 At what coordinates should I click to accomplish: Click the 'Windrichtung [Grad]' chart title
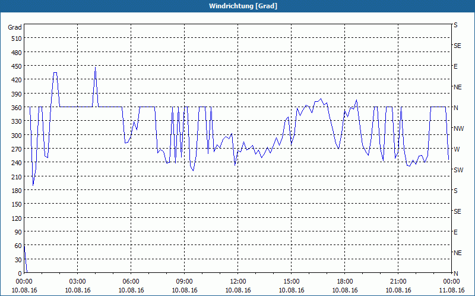point(243,6)
